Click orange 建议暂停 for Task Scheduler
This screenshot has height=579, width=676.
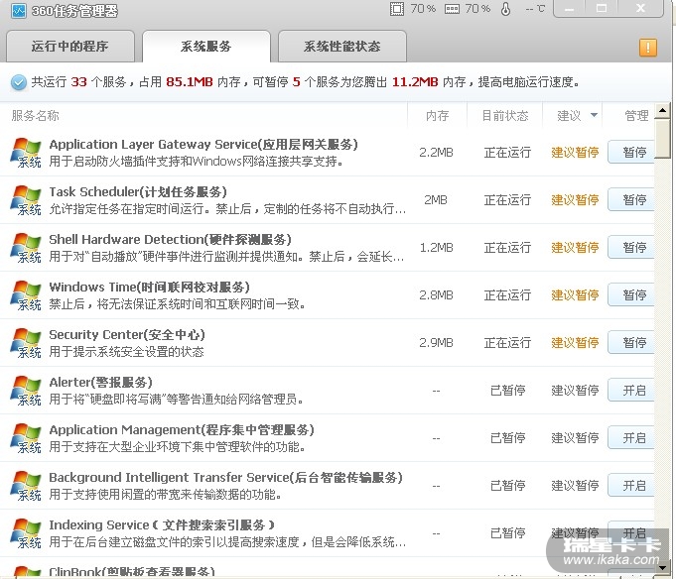tap(575, 200)
